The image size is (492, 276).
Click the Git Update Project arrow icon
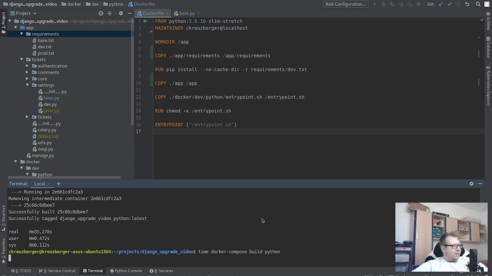[x=441, y=4]
